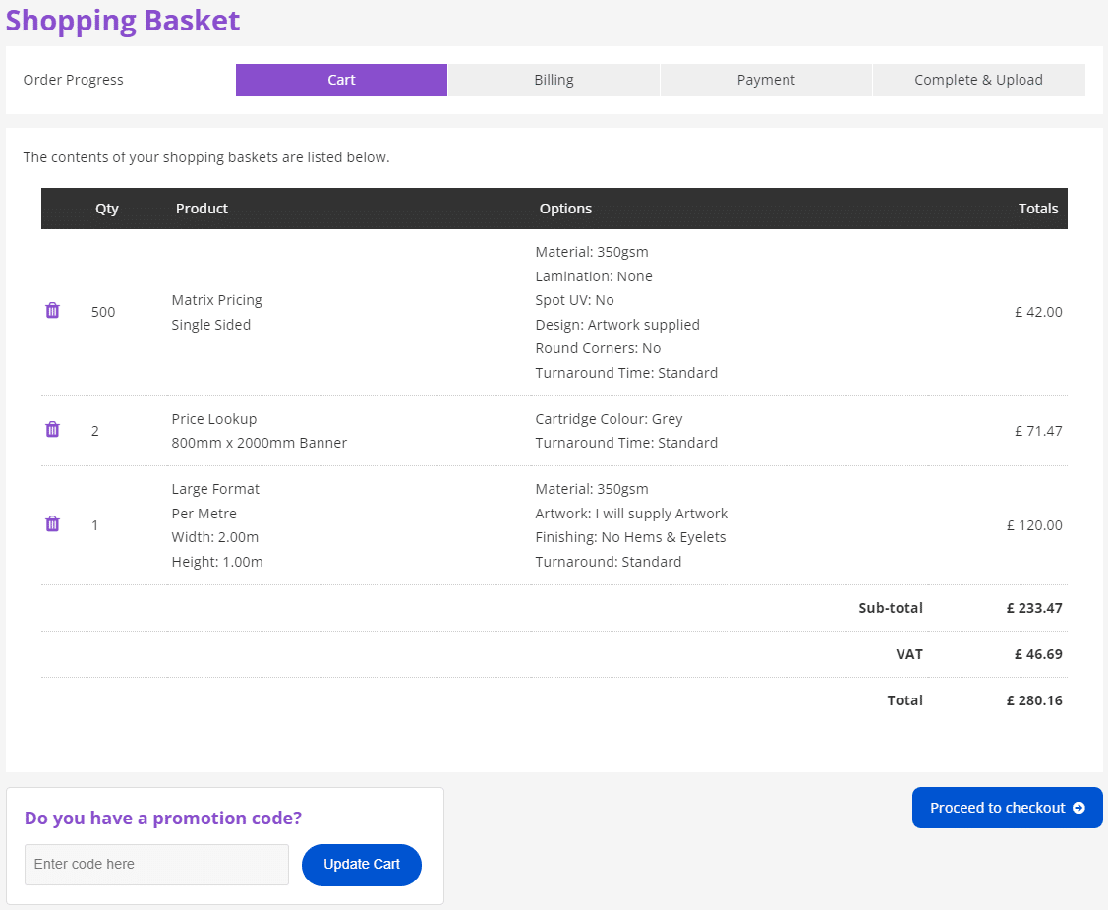Click the Qty column header
This screenshot has height=910, width=1108.
point(107,209)
